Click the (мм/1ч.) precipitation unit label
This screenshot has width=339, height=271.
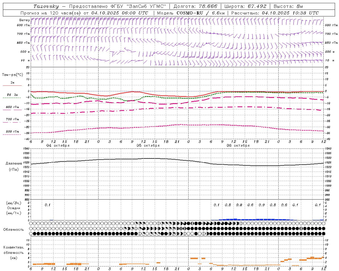14,213
